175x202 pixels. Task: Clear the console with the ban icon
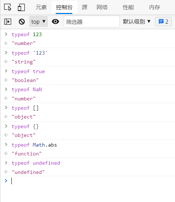tap(22, 22)
